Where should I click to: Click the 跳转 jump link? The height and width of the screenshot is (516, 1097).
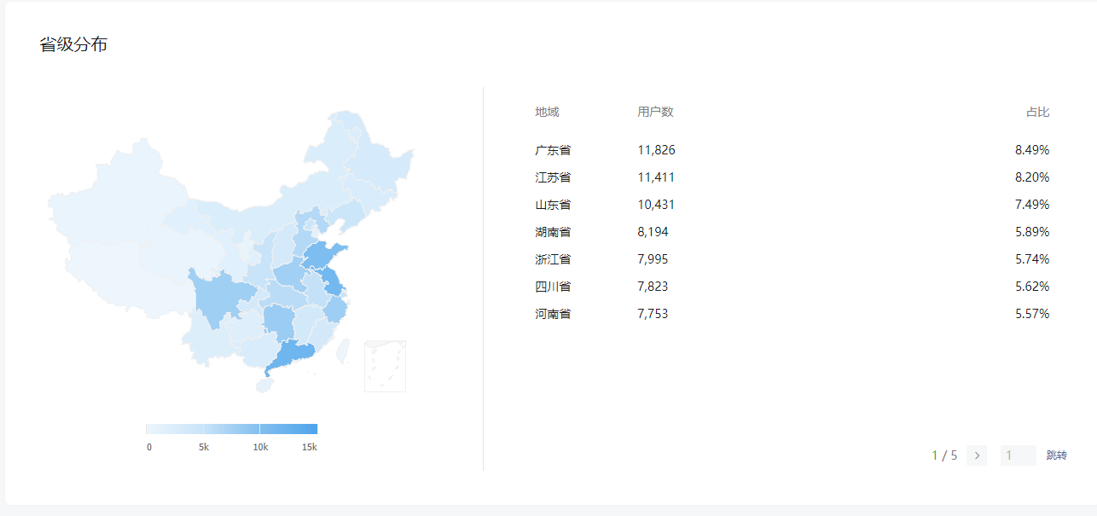pyautogui.click(x=1056, y=455)
